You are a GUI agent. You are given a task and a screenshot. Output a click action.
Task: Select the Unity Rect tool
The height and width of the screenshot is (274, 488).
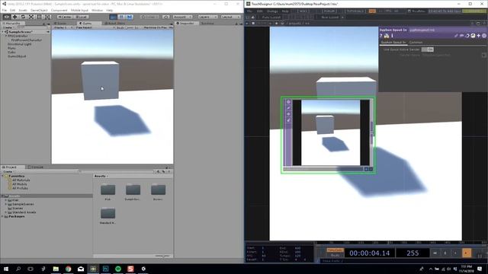[39, 17]
